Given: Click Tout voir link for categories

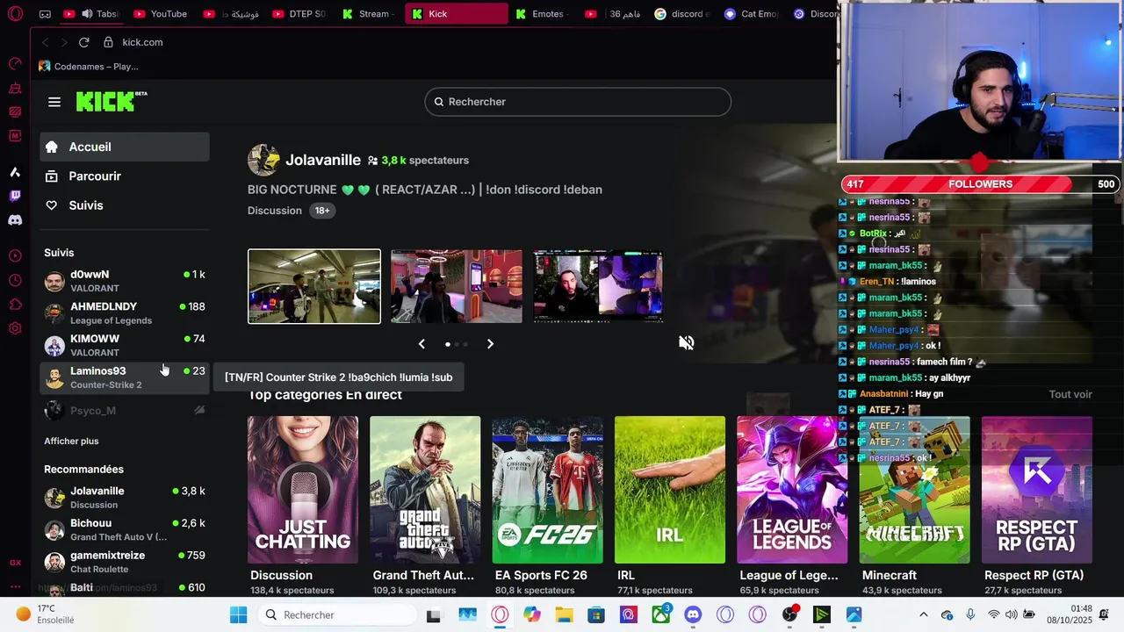Looking at the screenshot, I should 1070,394.
